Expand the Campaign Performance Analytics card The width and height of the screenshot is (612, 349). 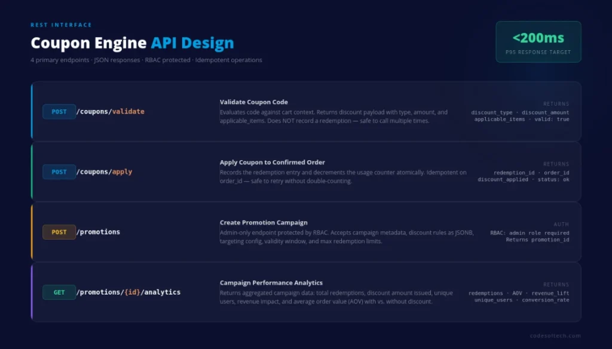pyautogui.click(x=306, y=292)
